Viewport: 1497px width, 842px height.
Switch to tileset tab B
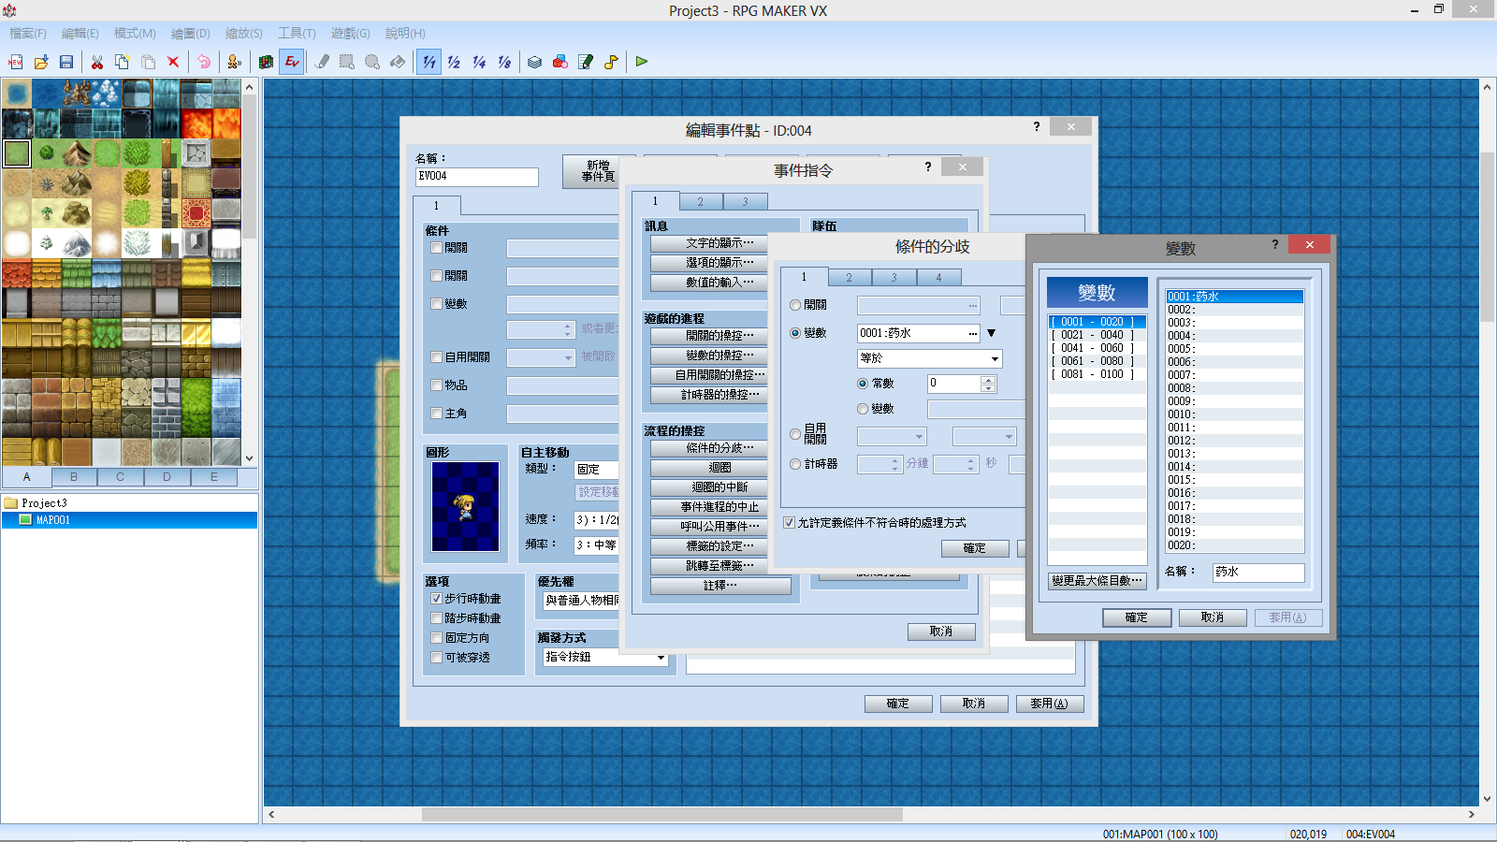[x=74, y=477]
